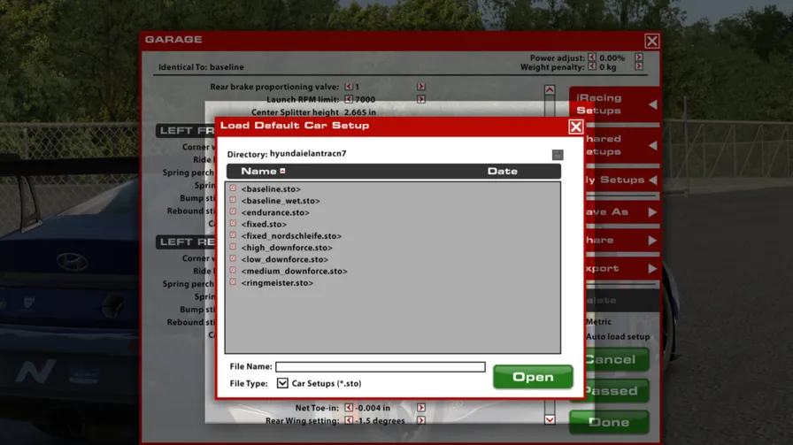The image size is (793, 445).
Task: Select the fixed.sto file icon
Action: [233, 223]
